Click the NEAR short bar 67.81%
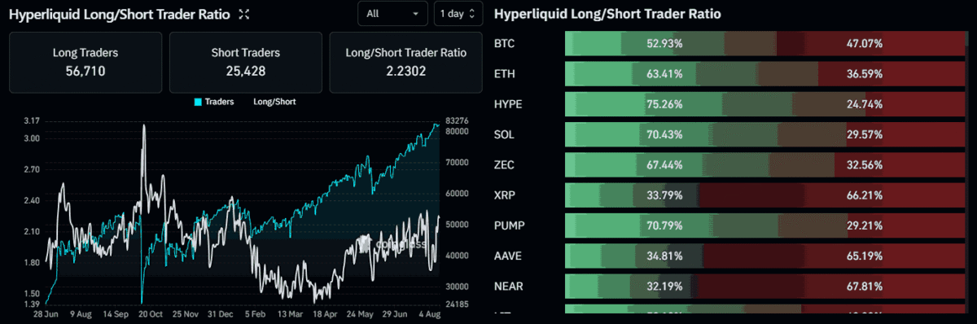977x324 pixels. 830,285
